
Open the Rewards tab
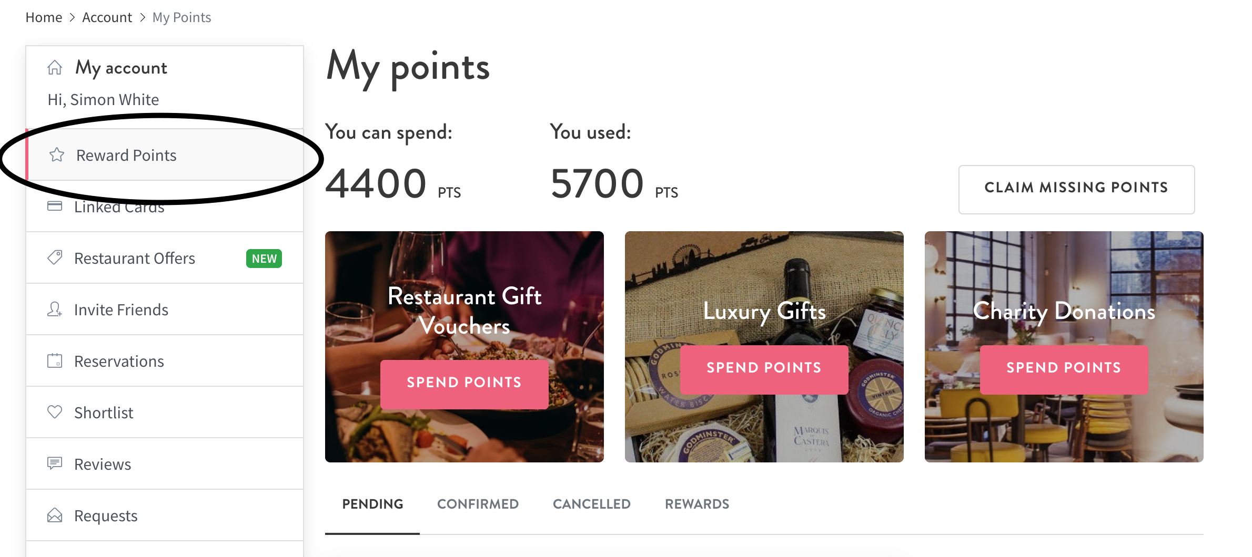pos(697,504)
